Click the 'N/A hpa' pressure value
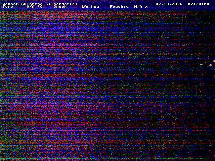The height and width of the screenshot is (161, 215). click(x=90, y=7)
